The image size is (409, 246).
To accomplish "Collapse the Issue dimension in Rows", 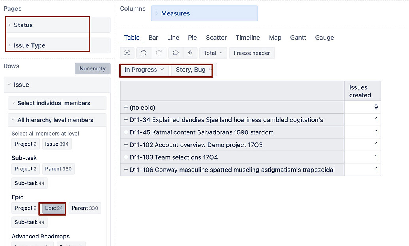I will [x=9, y=84].
